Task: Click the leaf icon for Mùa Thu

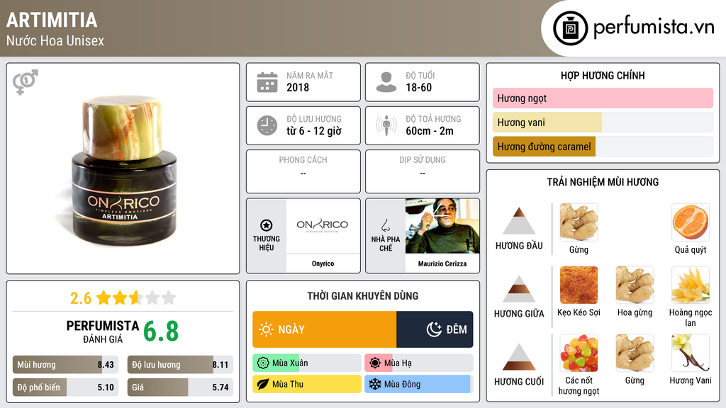Action: (263, 384)
